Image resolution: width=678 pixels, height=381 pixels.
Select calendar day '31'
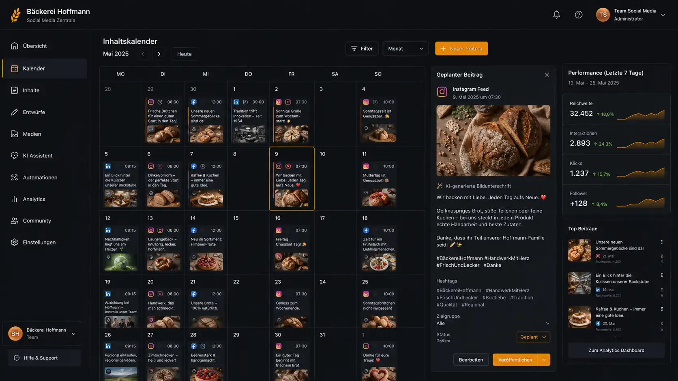click(322, 335)
